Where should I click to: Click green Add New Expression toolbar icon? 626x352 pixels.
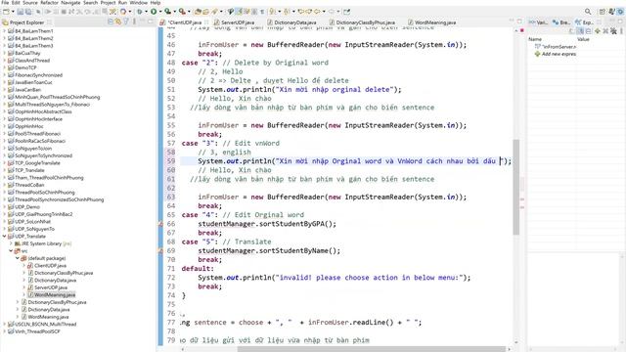click(598, 30)
